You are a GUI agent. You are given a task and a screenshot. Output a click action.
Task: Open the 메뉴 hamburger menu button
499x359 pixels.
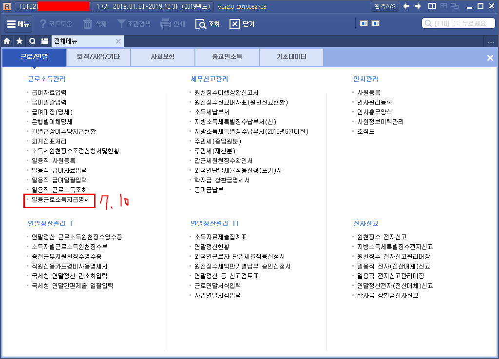click(x=18, y=24)
